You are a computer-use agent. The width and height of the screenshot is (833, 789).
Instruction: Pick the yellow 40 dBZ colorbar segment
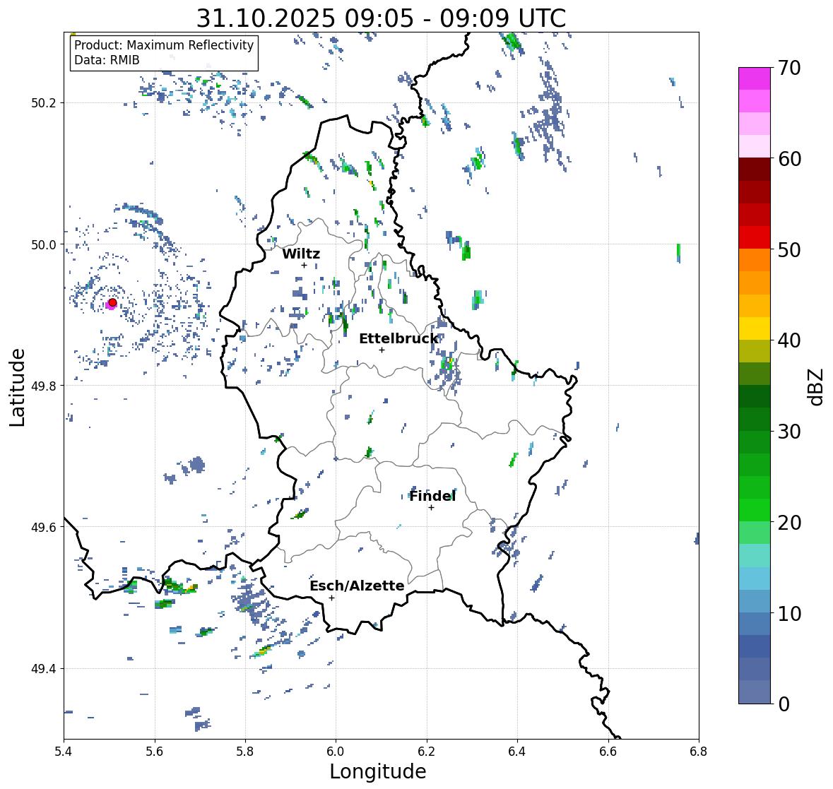pos(755,328)
